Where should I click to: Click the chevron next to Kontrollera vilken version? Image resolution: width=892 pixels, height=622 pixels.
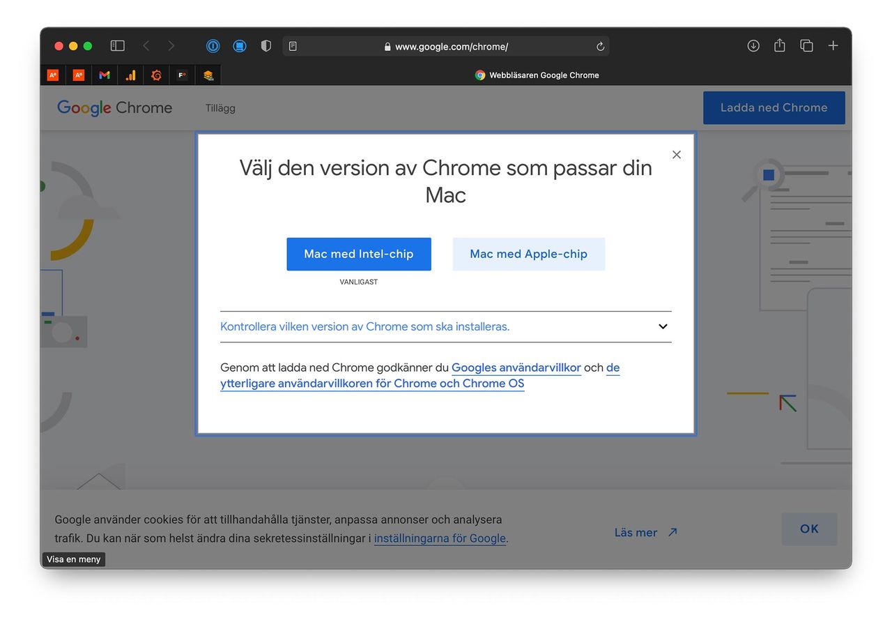[663, 326]
